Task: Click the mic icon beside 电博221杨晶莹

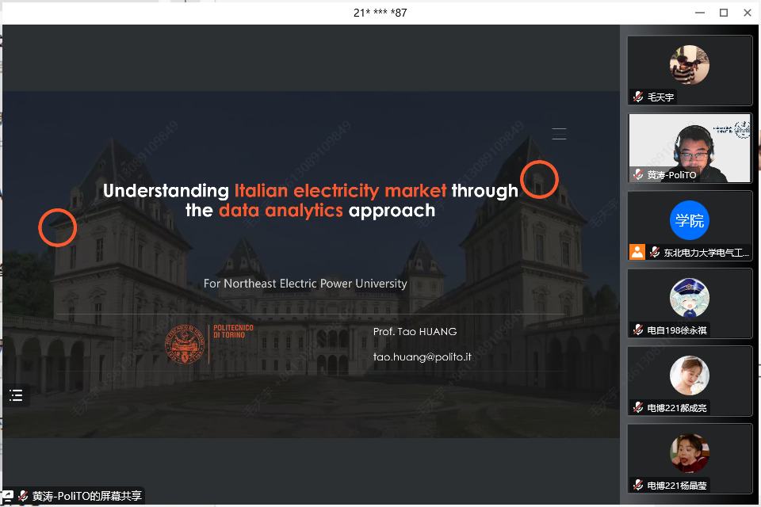Action: click(638, 485)
